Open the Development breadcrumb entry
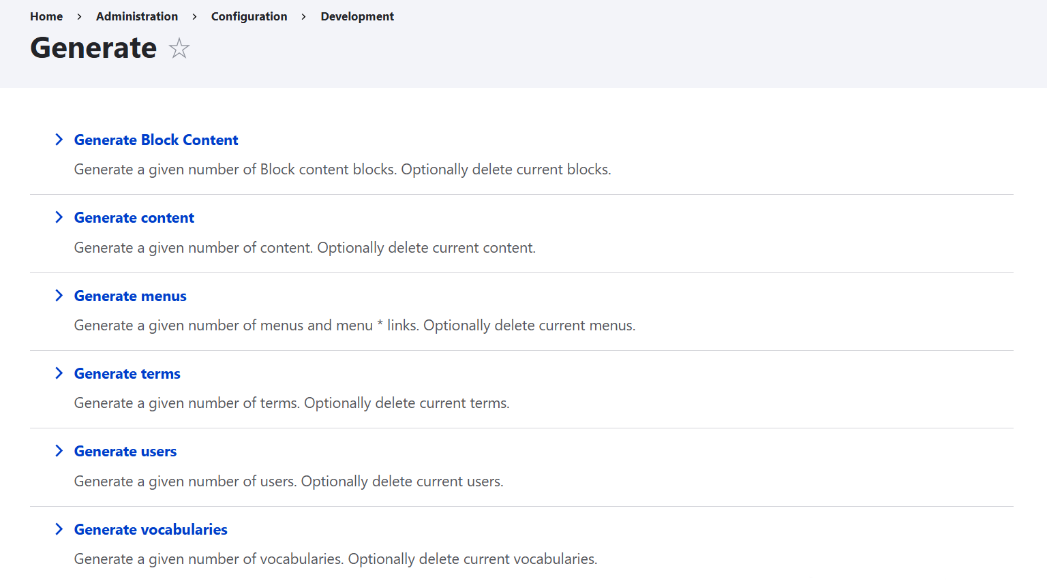 tap(357, 16)
